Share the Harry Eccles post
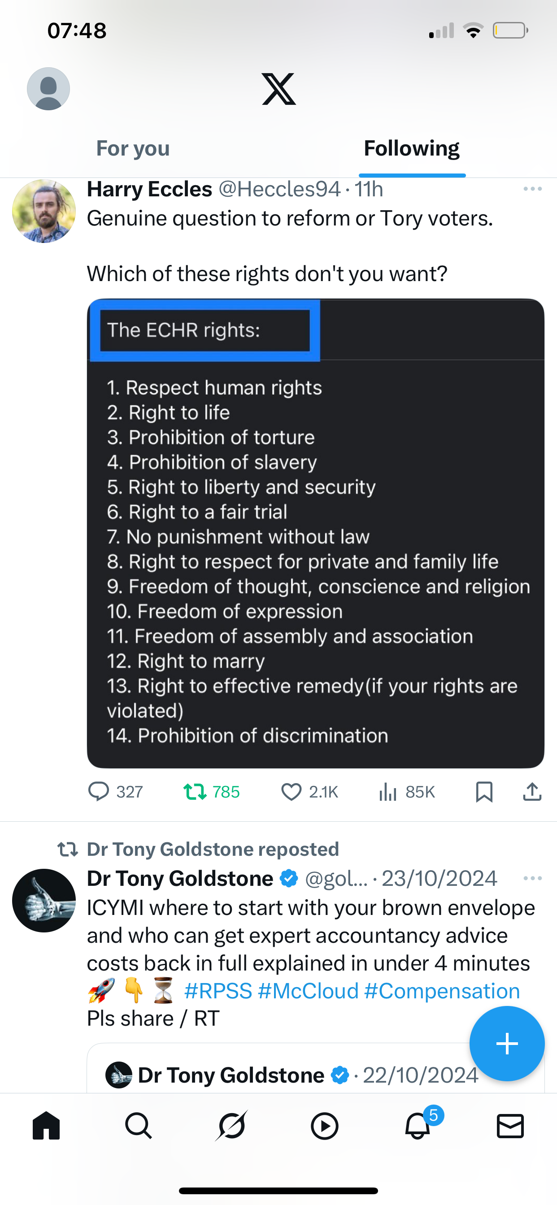Image resolution: width=557 pixels, height=1205 pixels. pos(532,792)
